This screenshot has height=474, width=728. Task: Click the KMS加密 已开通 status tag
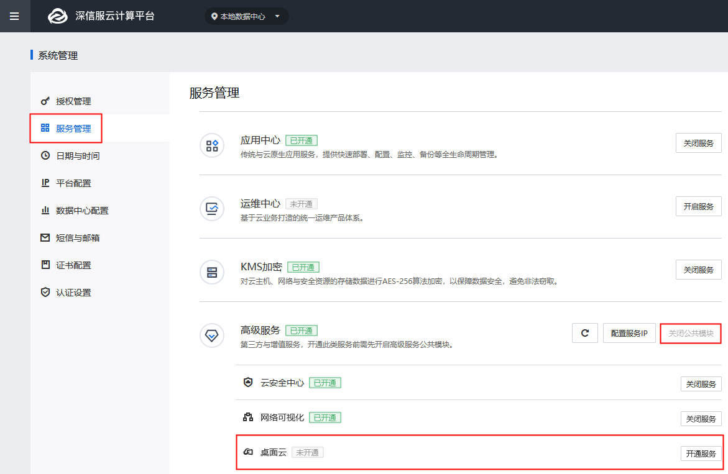click(x=303, y=267)
